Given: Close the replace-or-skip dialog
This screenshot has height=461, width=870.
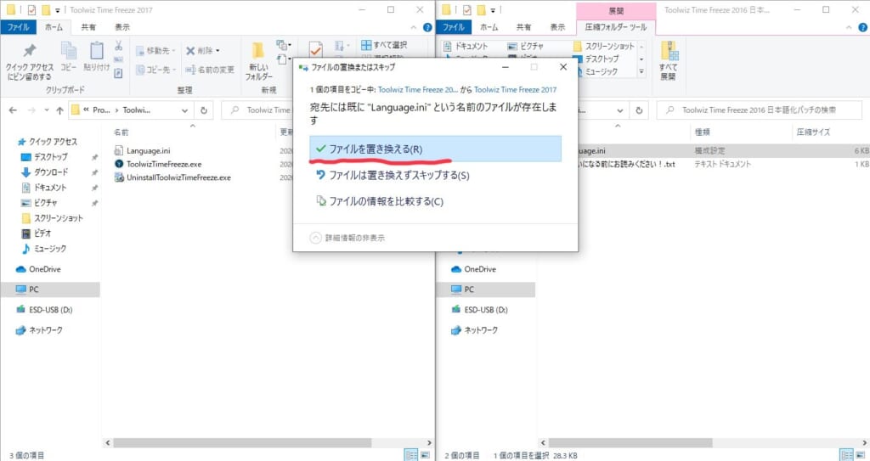Looking at the screenshot, I should 563,67.
